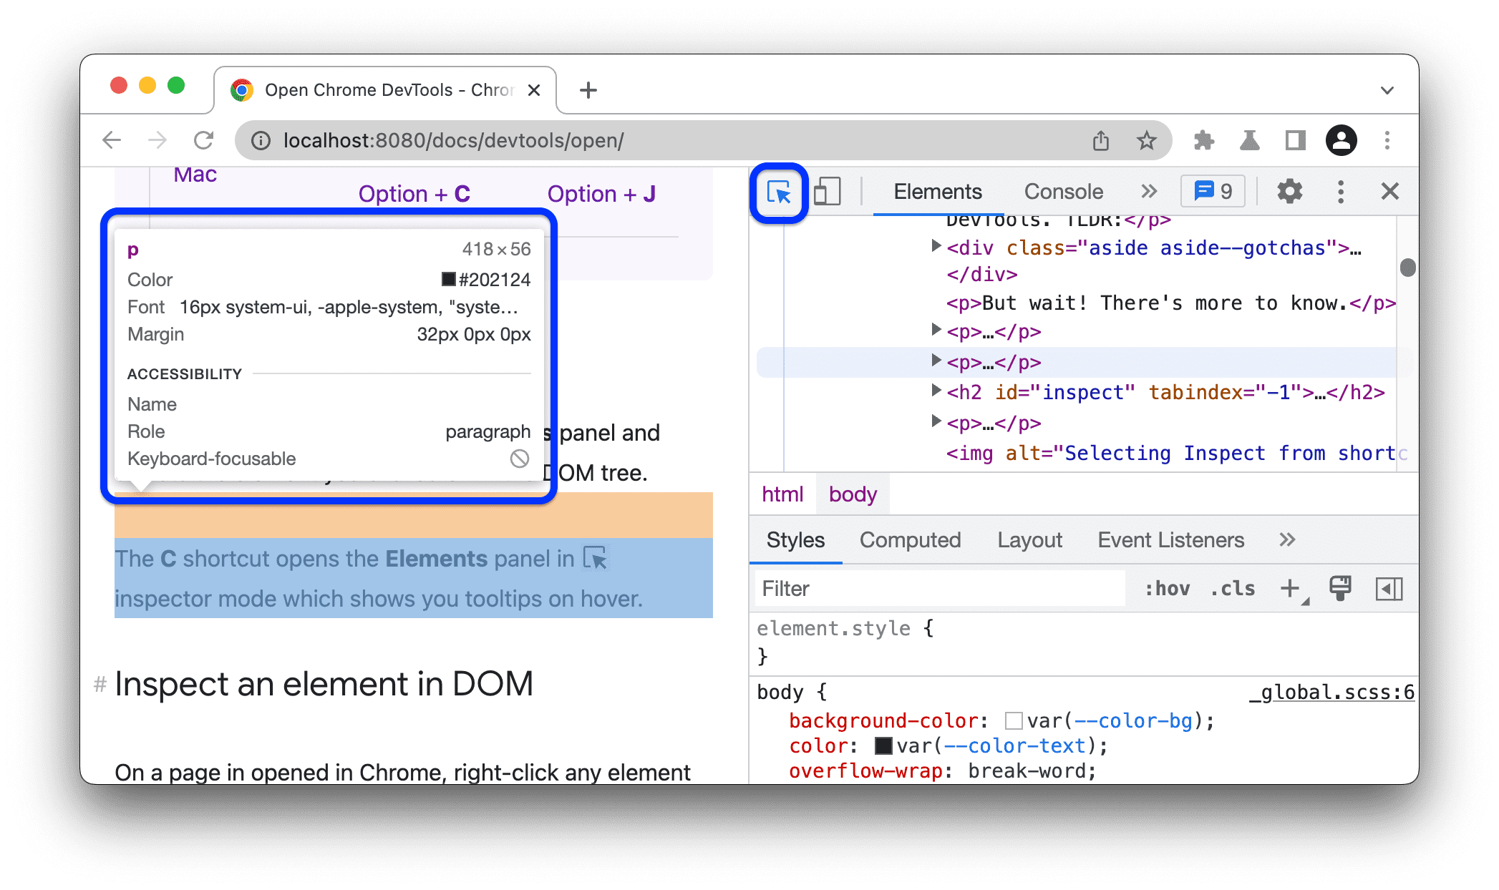Click the Inspect Element (cursor) icon
1499x890 pixels.
[779, 191]
